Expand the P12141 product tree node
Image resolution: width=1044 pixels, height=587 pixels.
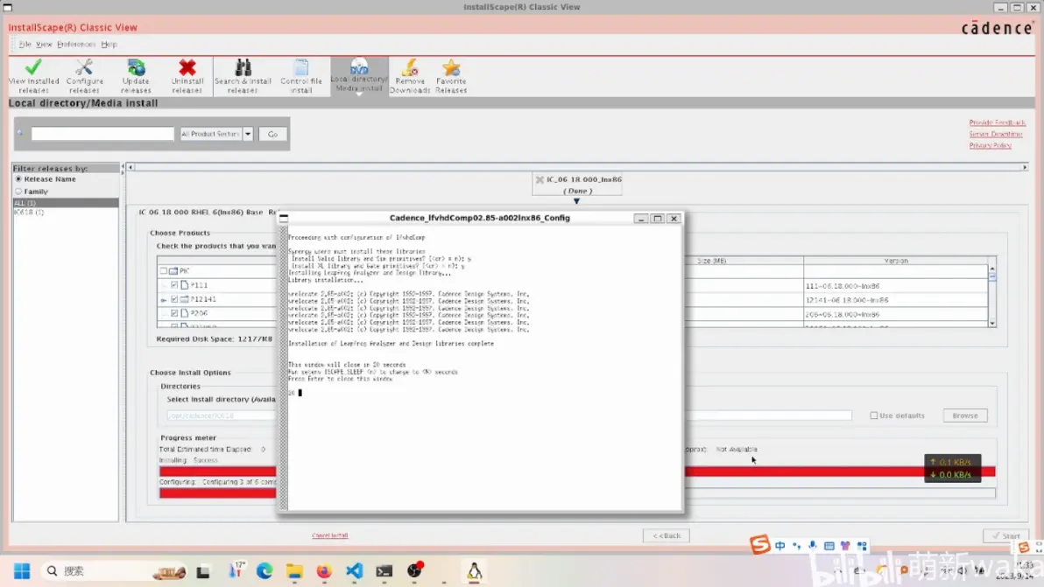[x=164, y=300]
